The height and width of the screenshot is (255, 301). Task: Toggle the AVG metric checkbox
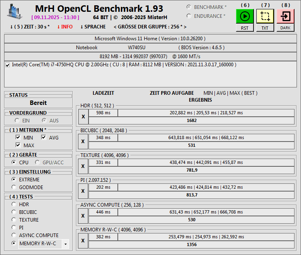click(x=43, y=137)
